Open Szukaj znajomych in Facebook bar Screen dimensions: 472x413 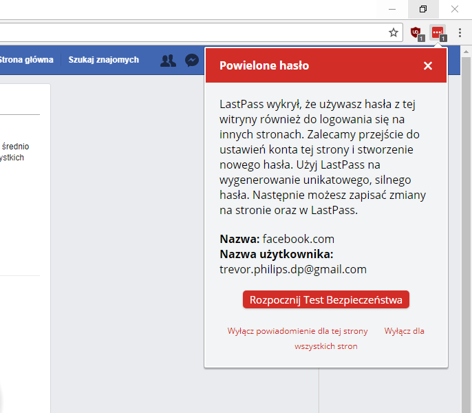[x=103, y=60]
